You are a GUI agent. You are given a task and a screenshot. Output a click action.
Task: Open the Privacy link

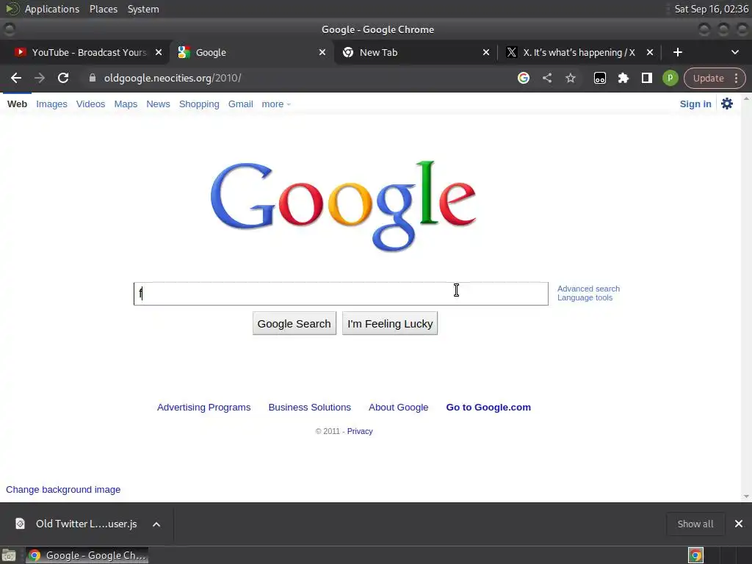[x=360, y=431]
